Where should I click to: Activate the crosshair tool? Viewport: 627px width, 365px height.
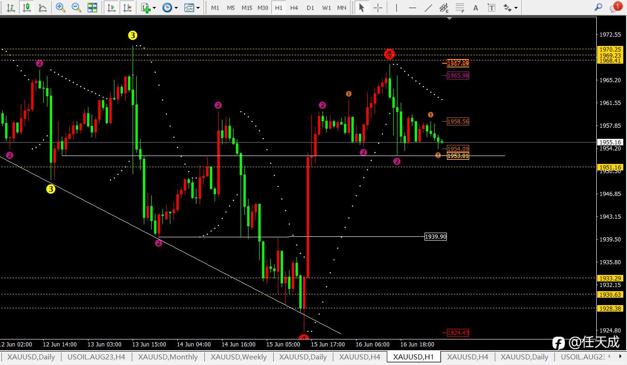click(x=378, y=7)
